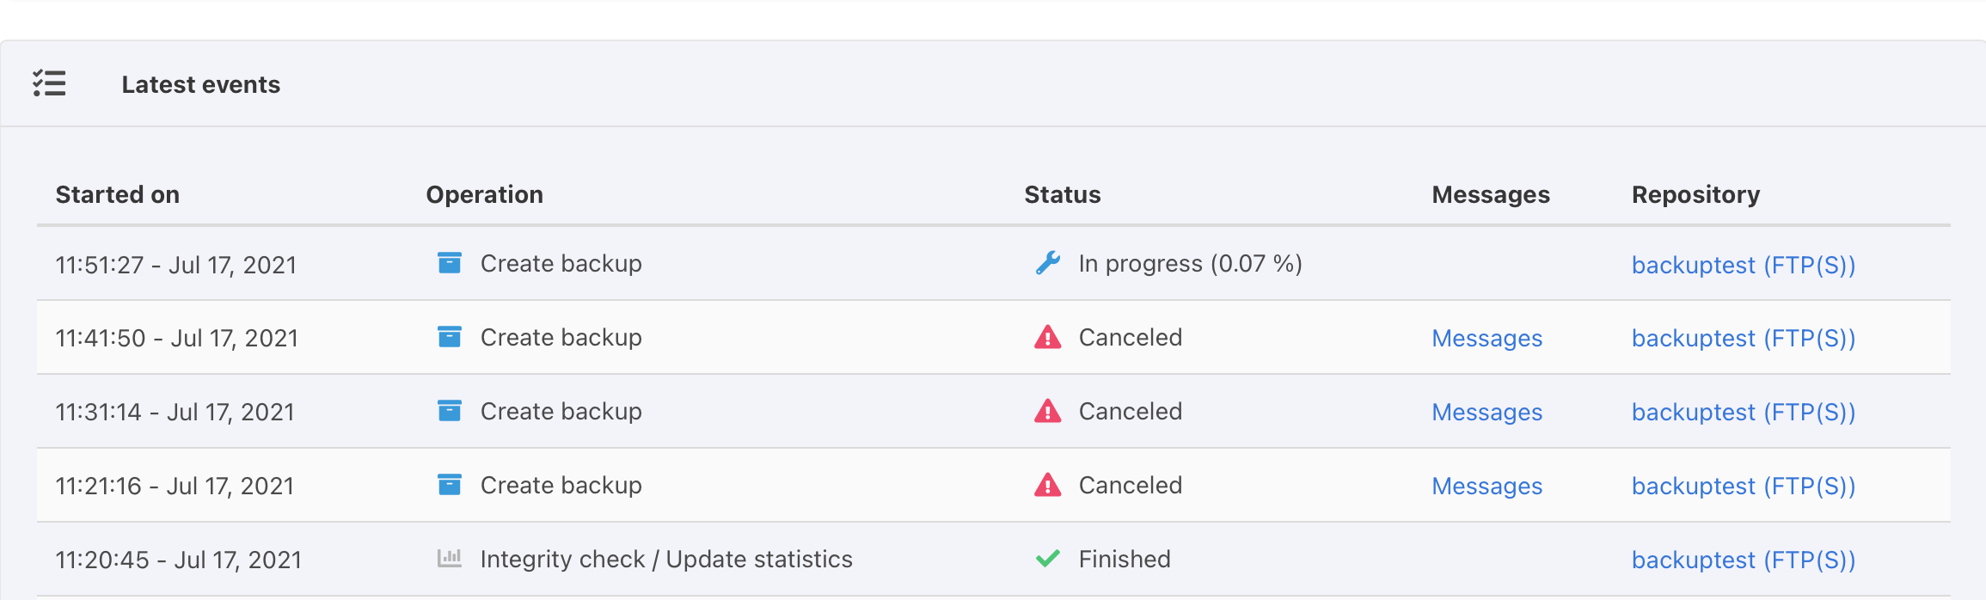
Task: Click the archive icon for the 11:21:16 backup
Action: coord(449,485)
